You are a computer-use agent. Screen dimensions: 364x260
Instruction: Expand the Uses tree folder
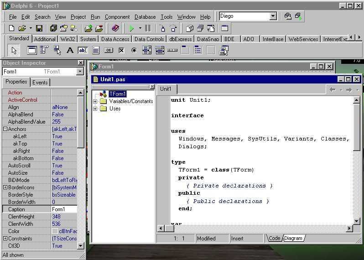(x=95, y=109)
